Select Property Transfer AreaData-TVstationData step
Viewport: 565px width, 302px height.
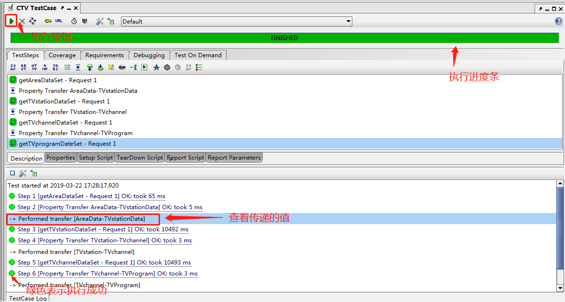tap(284, 90)
